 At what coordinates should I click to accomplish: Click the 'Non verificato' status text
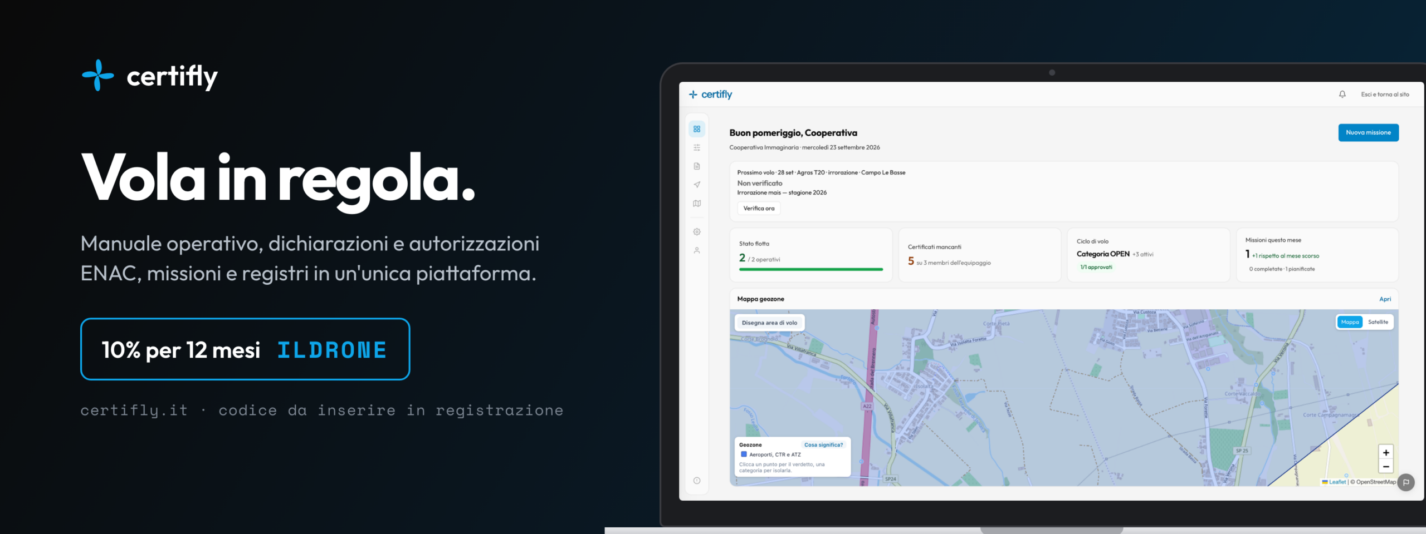click(760, 183)
